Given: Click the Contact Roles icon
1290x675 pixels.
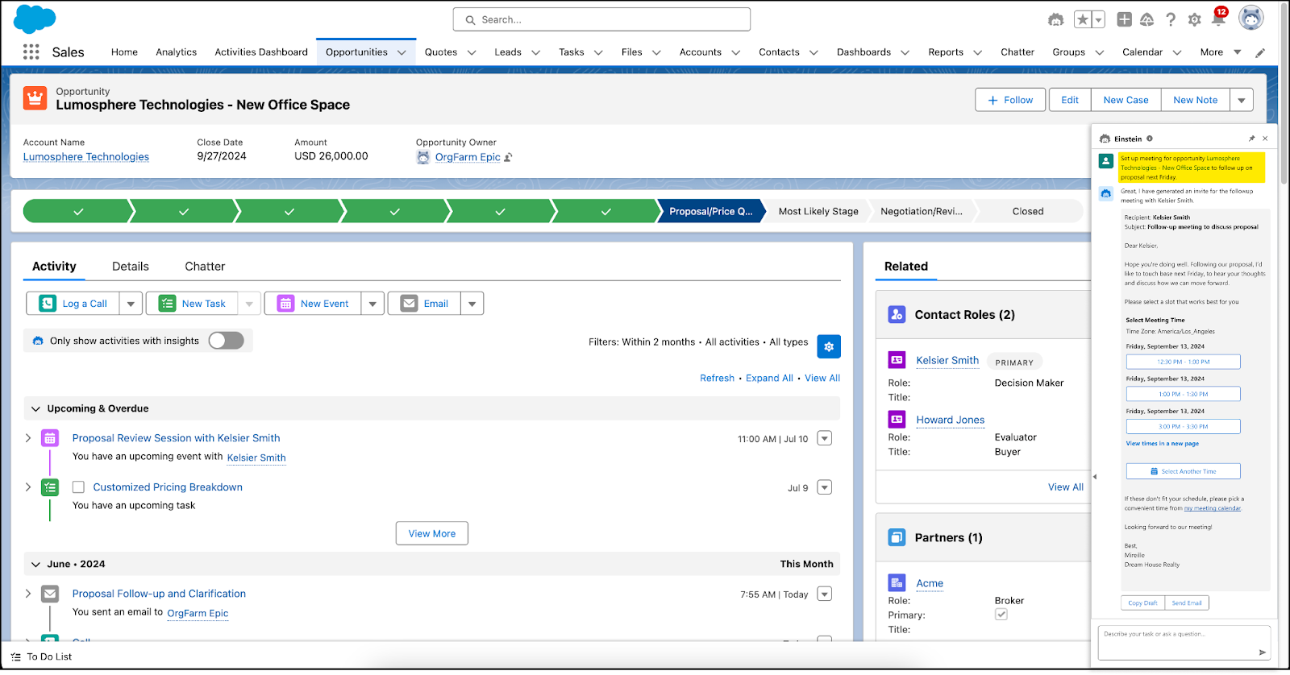Looking at the screenshot, I should tap(897, 314).
